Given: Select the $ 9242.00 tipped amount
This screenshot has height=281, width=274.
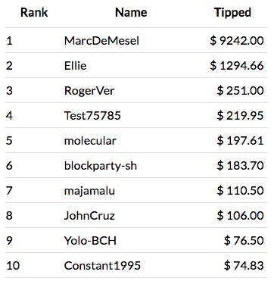Looking at the screenshot, I should click(237, 40).
